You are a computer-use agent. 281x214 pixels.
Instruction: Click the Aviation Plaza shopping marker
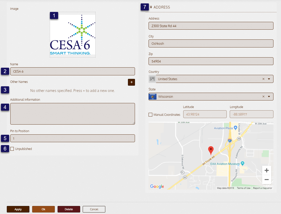236,128
